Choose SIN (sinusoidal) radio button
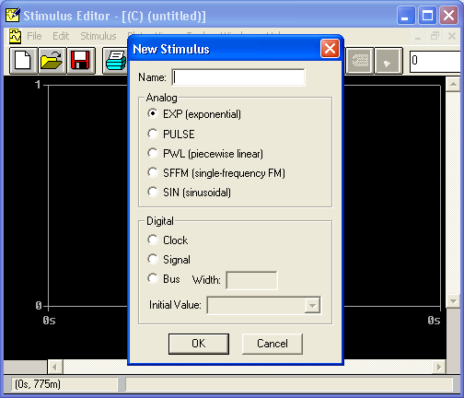Image resolution: width=464 pixels, height=398 pixels. coord(153,192)
